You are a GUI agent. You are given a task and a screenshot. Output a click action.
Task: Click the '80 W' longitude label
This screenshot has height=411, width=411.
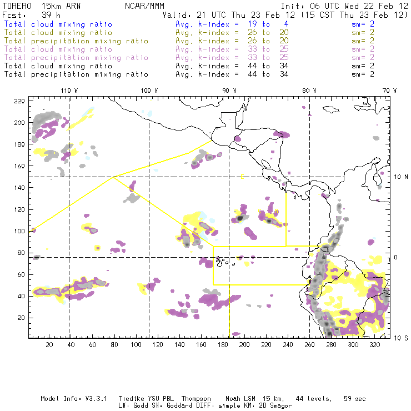point(309,91)
